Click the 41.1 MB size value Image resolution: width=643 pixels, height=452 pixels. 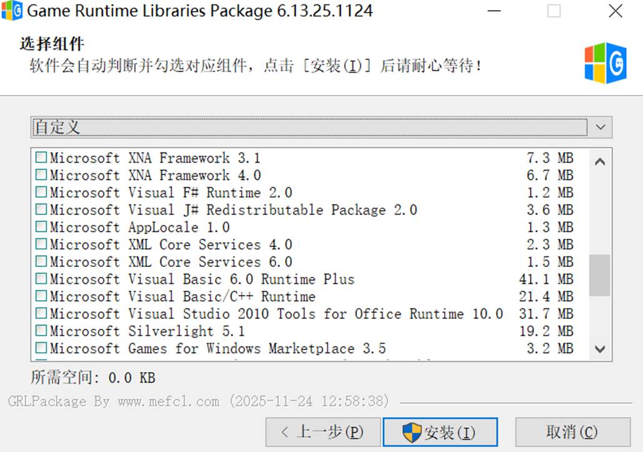click(x=546, y=279)
